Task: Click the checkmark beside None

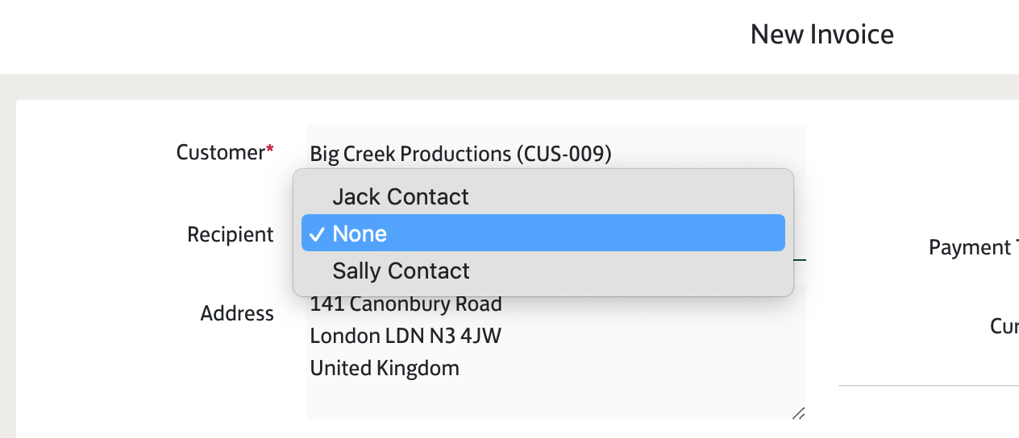Action: pos(318,234)
